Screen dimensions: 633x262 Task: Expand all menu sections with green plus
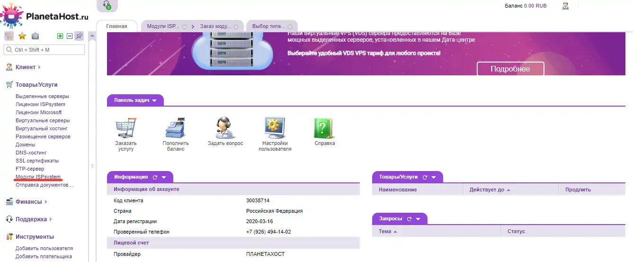click(x=60, y=36)
